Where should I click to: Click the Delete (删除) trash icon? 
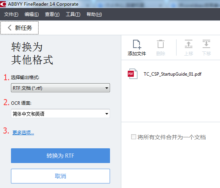click(161, 44)
